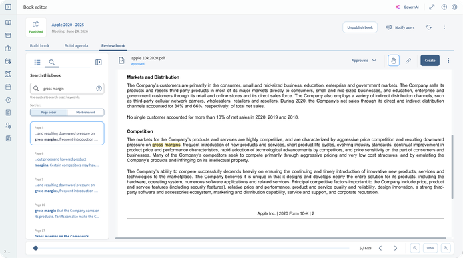Click the Markets and Distribution heading

(153, 77)
